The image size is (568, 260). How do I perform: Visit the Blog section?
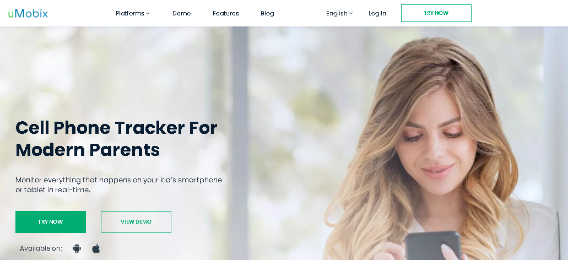(267, 13)
